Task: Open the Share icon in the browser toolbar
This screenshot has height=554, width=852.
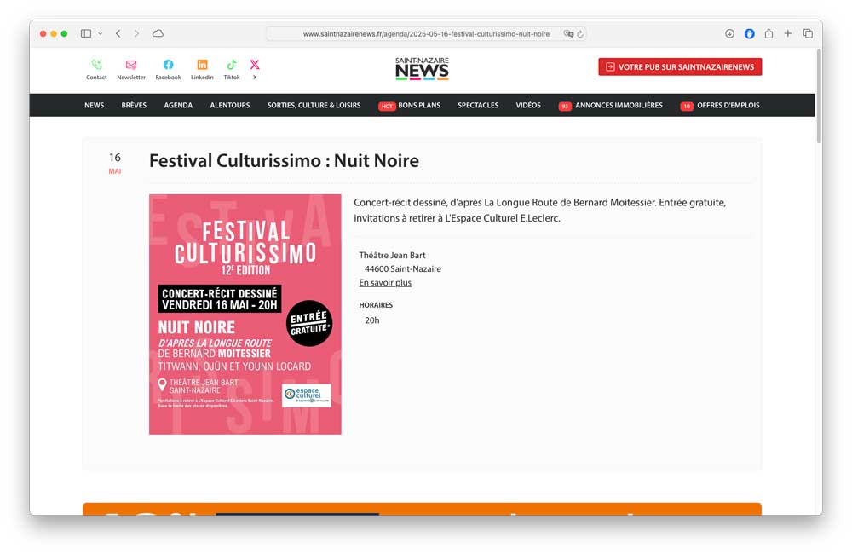Action: coord(769,33)
